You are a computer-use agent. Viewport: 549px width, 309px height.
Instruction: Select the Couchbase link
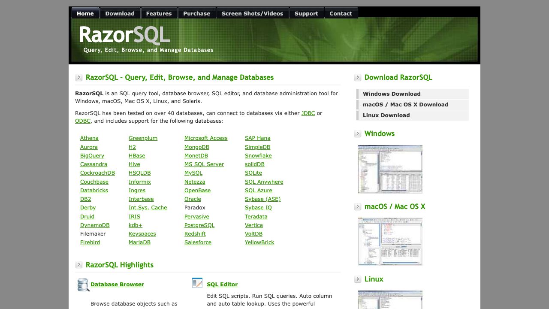point(94,182)
